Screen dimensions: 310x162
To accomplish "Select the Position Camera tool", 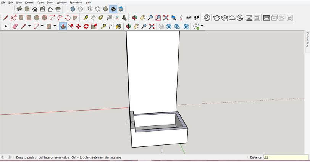I will tap(181, 18).
